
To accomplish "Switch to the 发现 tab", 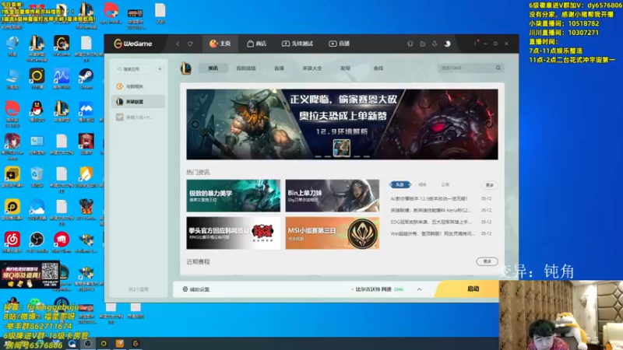I will pyautogui.click(x=345, y=68).
